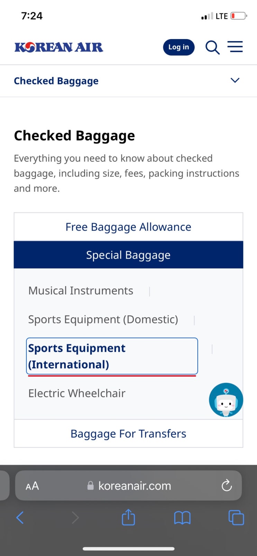Click the Korean Air logo
This screenshot has width=257, height=556.
click(x=59, y=47)
